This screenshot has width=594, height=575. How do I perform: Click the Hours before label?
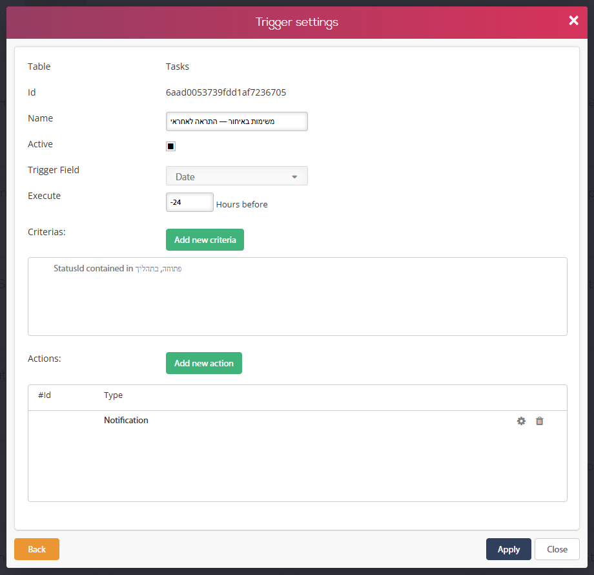click(241, 205)
